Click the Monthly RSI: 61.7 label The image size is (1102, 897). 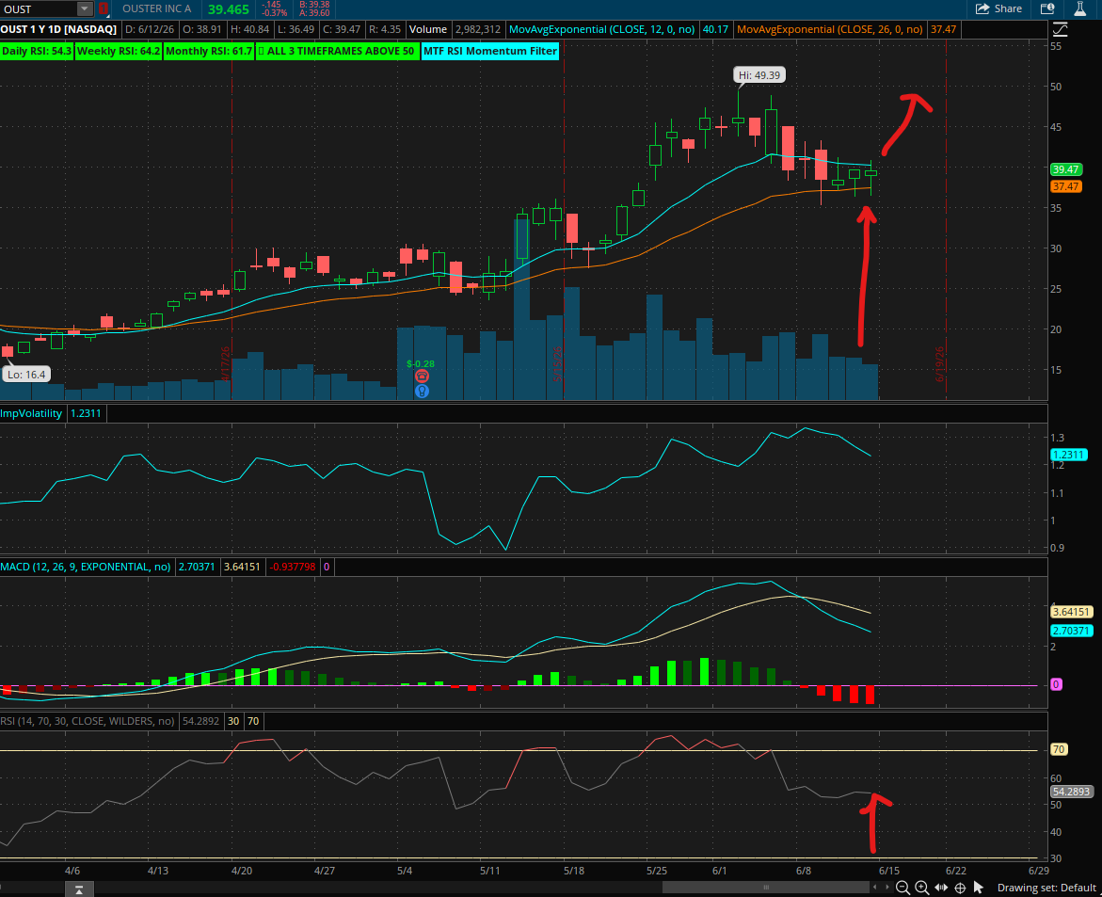[x=209, y=51]
